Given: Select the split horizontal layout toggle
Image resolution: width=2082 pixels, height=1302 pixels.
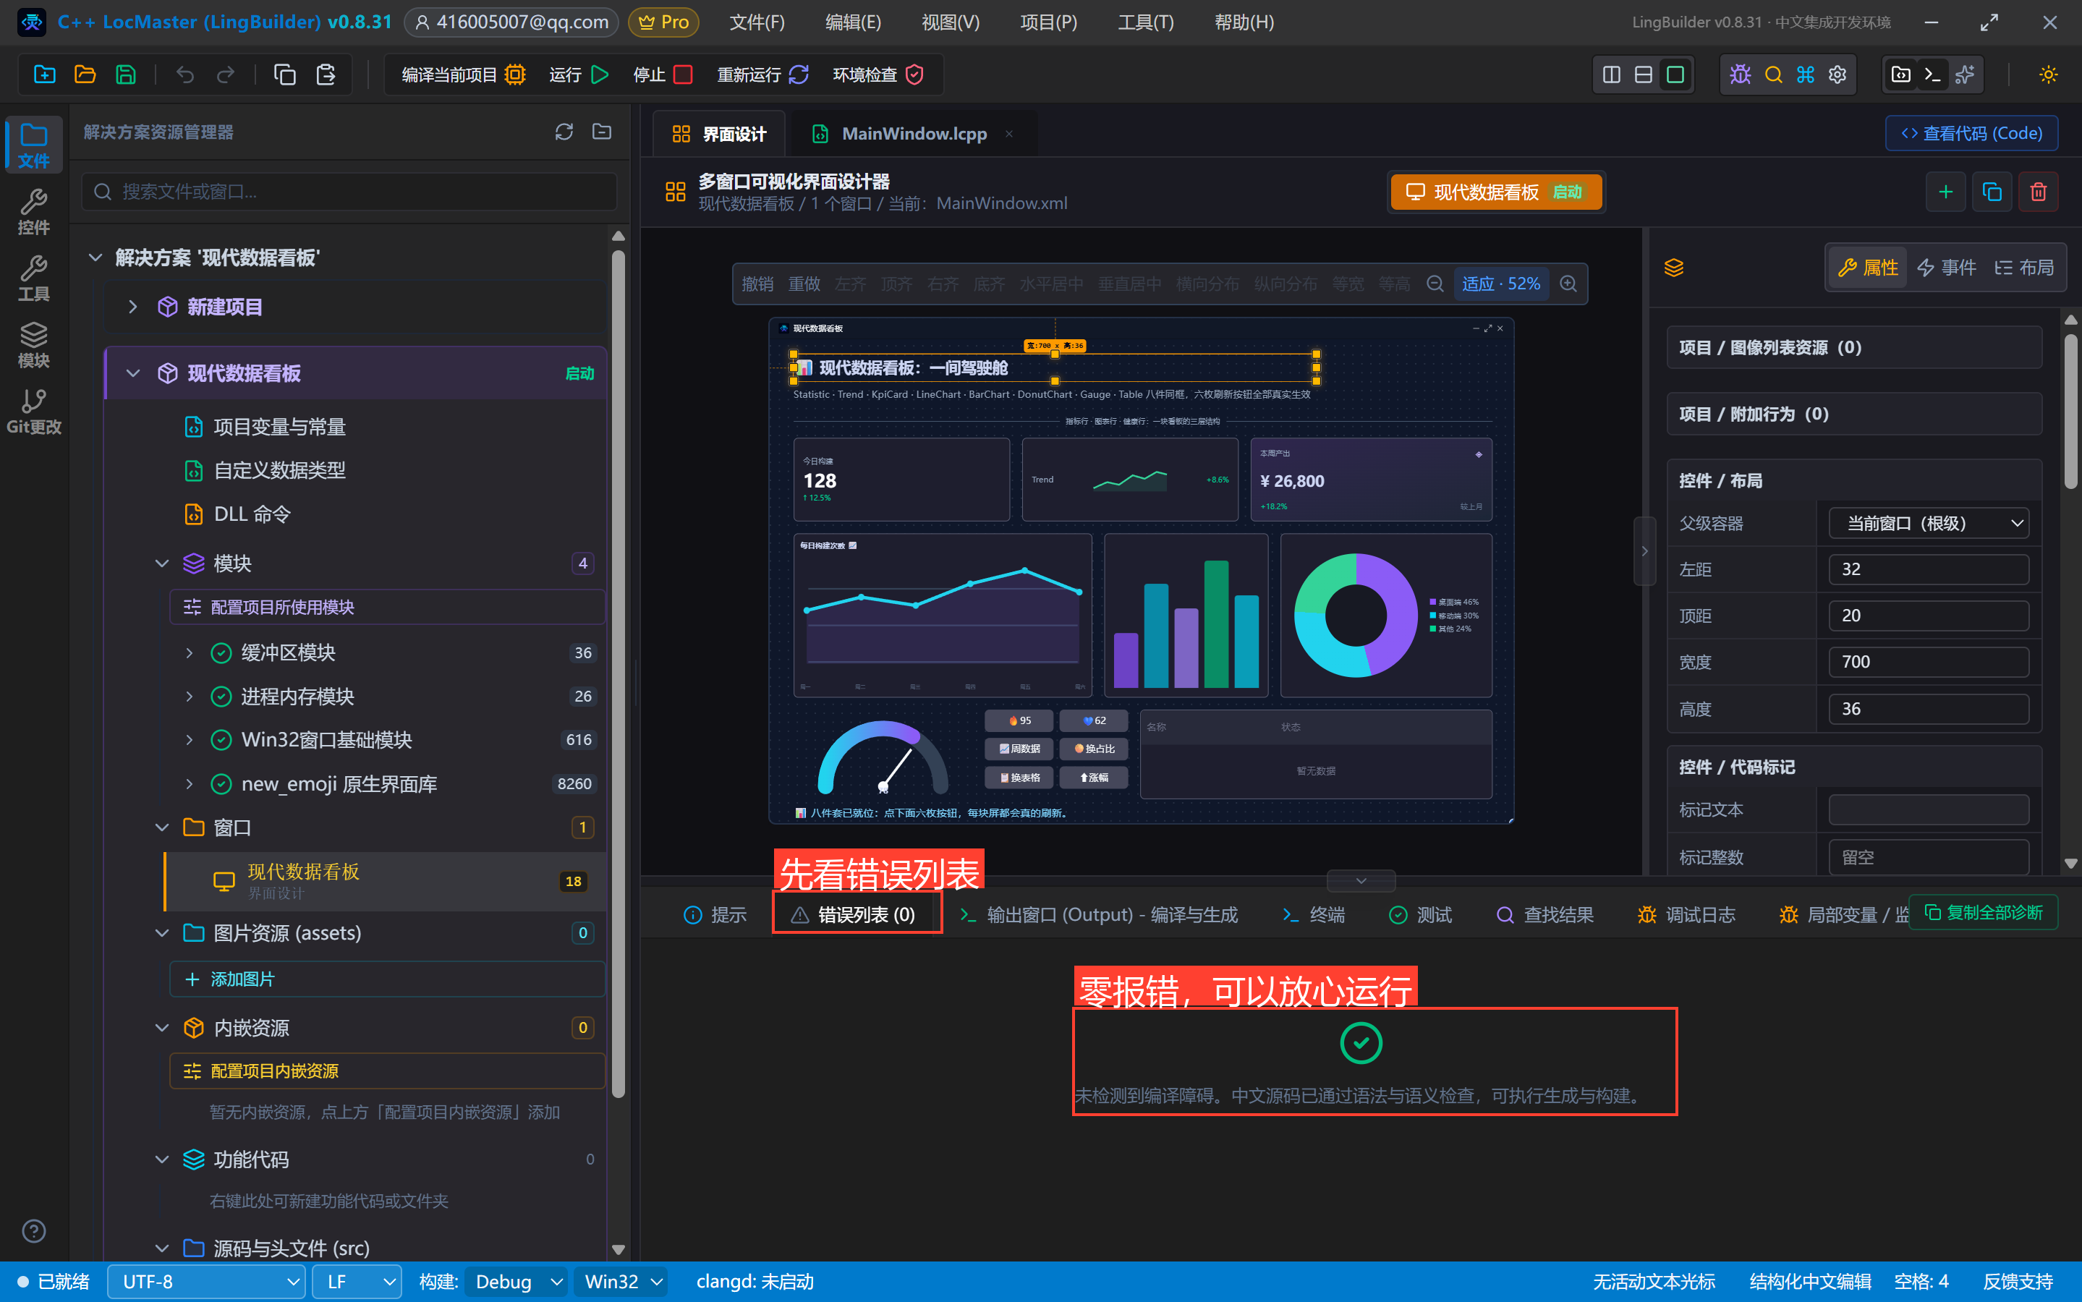Looking at the screenshot, I should (1644, 75).
